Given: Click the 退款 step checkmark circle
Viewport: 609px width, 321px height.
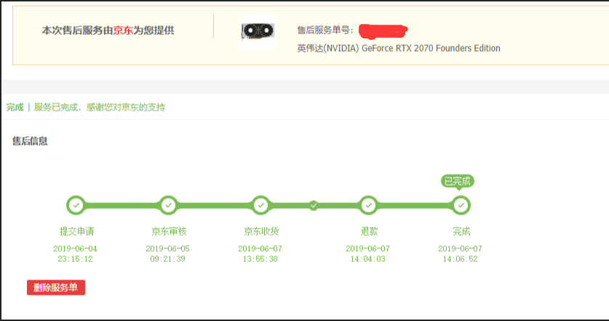Looking at the screenshot, I should (368, 205).
